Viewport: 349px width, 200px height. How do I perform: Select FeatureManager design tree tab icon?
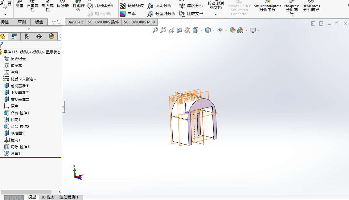3,36
